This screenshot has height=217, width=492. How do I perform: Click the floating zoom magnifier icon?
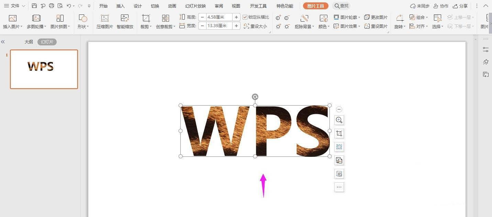pos(339,120)
